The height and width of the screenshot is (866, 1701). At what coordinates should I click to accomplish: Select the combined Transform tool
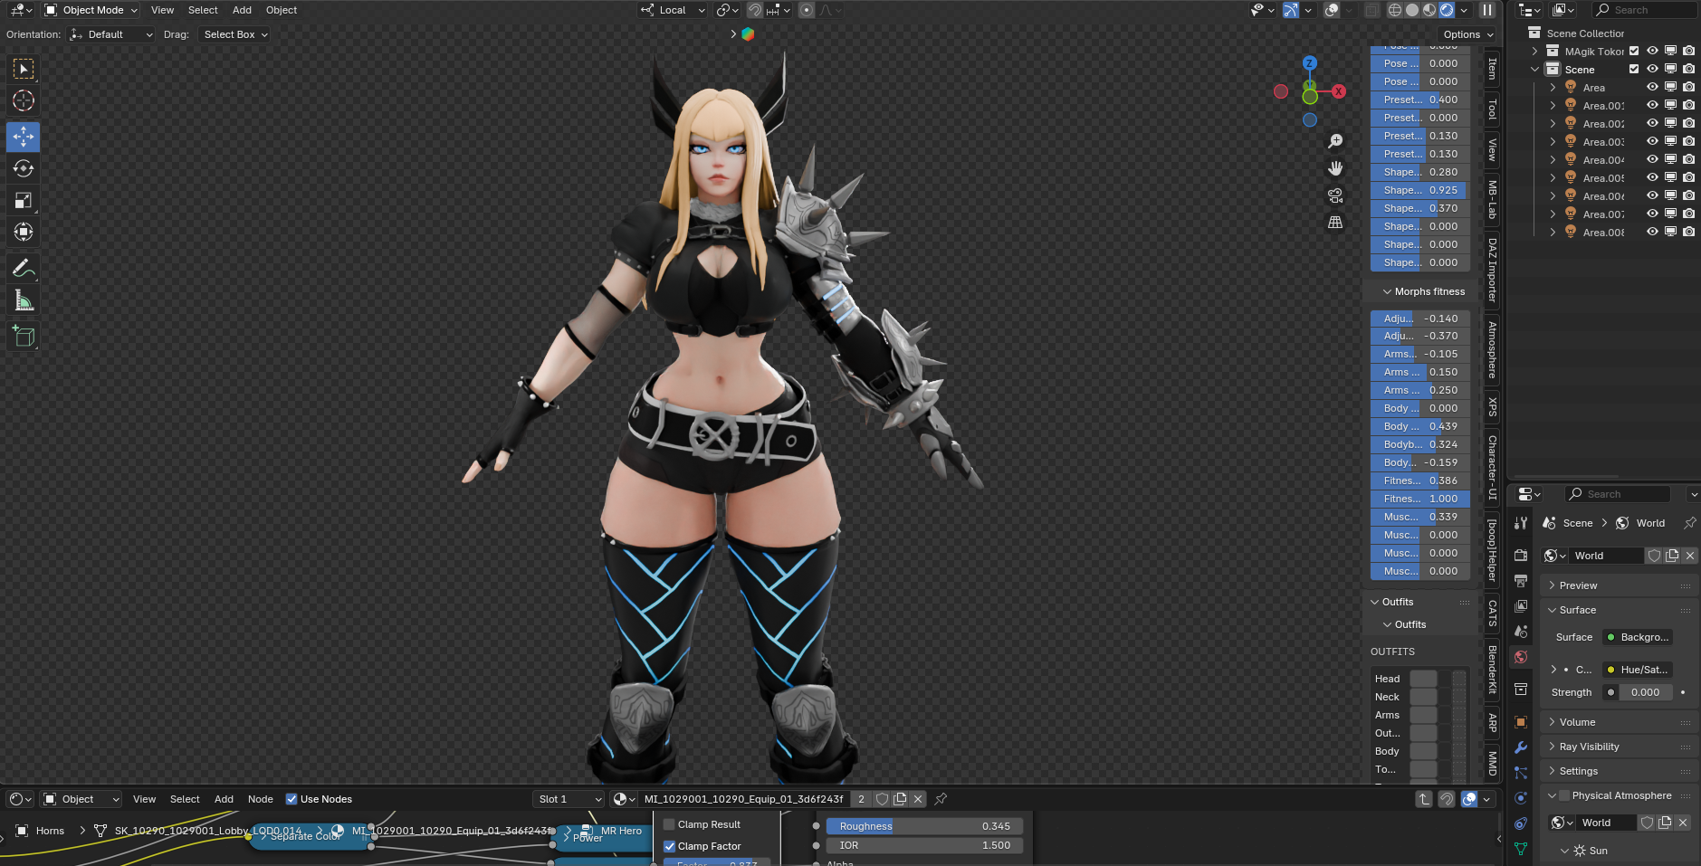24,232
